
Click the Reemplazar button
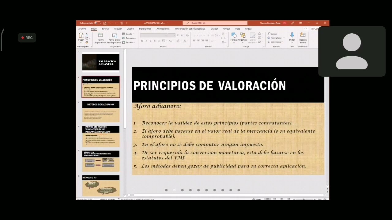[274, 38]
